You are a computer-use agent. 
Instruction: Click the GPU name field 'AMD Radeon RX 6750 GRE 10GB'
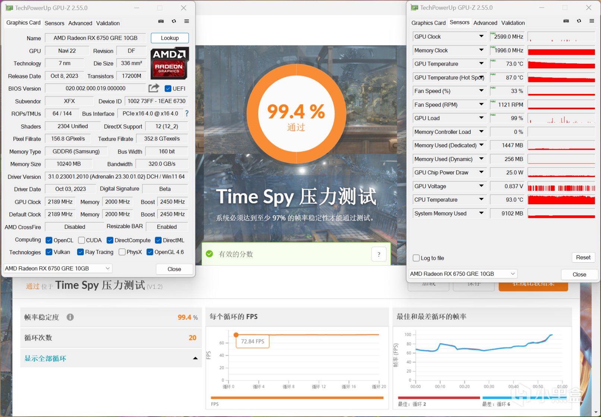96,38
